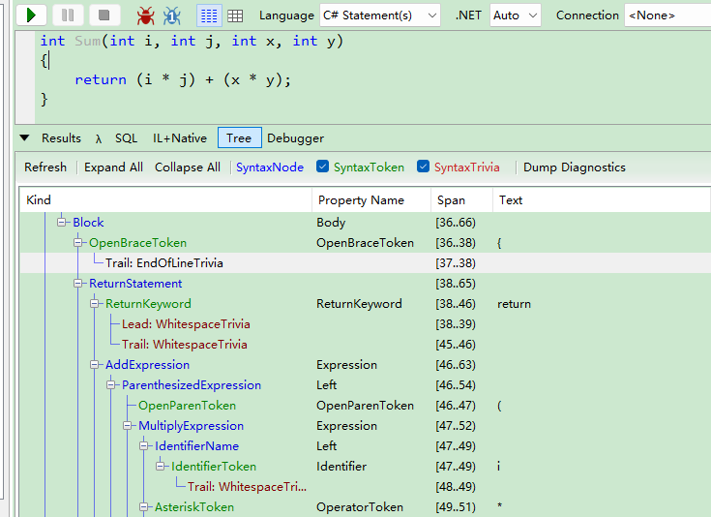
Task: Select the MultiplyExpression row in the tree
Action: coord(191,426)
